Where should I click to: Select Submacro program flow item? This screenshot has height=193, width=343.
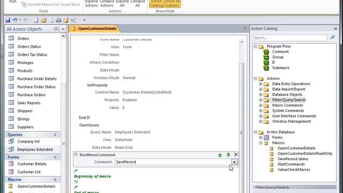[281, 68]
